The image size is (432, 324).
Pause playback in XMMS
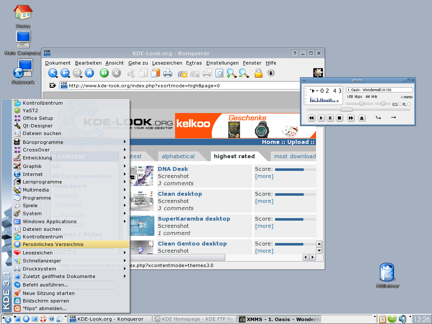[330, 118]
